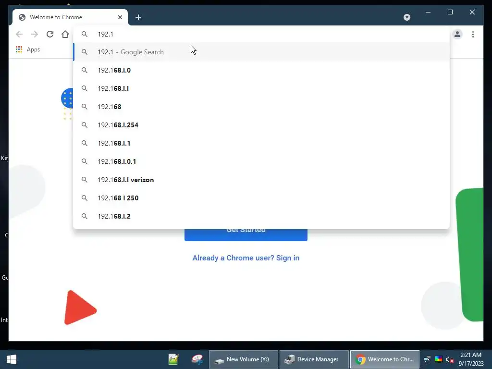Click the forward navigation arrow
Image resolution: width=492 pixels, height=369 pixels.
point(35,34)
